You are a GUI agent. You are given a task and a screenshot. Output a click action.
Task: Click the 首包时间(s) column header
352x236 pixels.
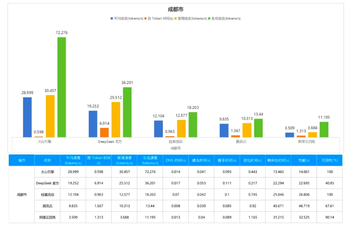point(253,160)
